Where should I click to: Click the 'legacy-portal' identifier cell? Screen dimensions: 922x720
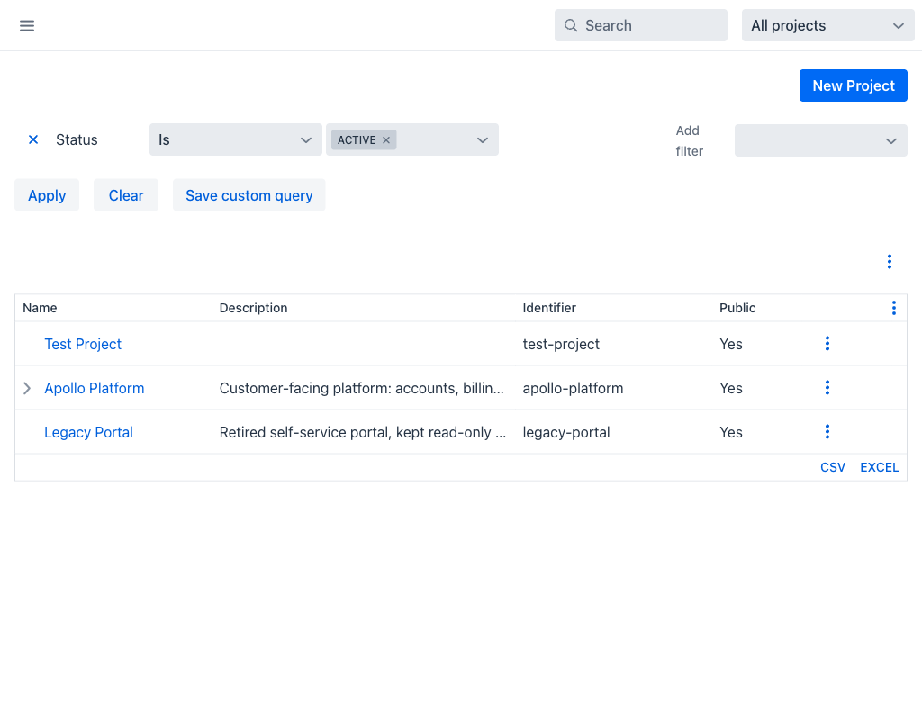tap(566, 432)
